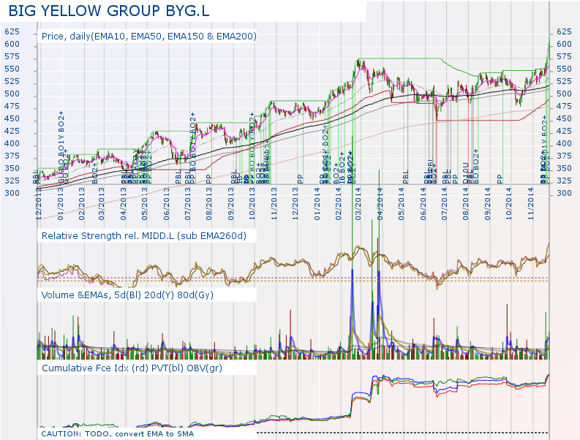Click 300 on the right price axis
The width and height of the screenshot is (580, 440).
point(564,193)
